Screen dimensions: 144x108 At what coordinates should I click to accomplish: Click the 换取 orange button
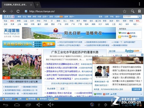pos(49,44)
